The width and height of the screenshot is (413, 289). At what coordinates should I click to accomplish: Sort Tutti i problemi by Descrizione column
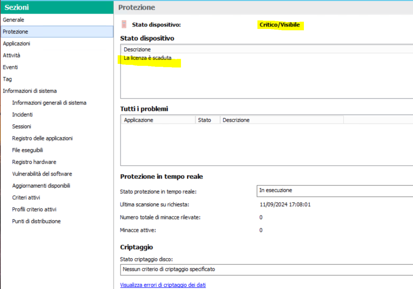pos(282,120)
